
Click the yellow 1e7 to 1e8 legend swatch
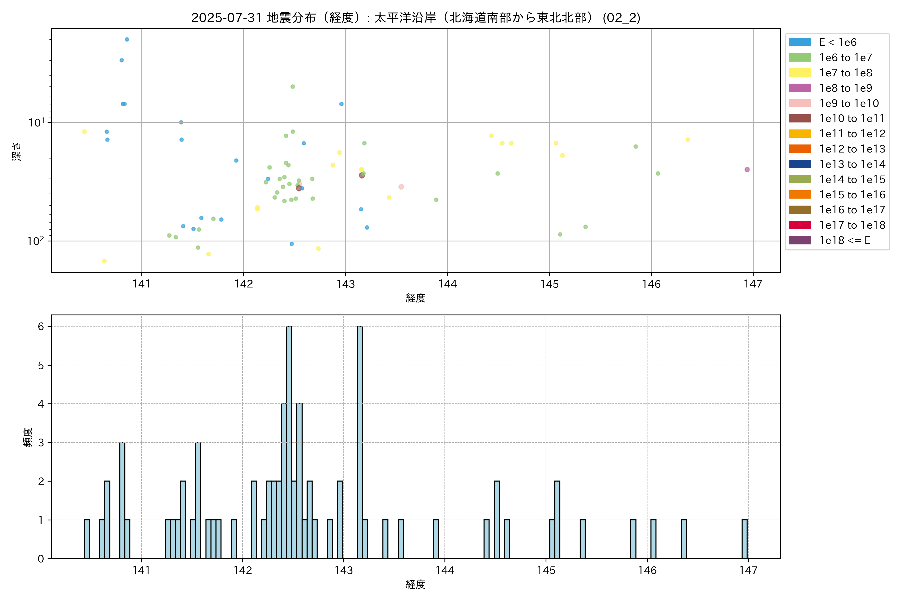(x=799, y=73)
